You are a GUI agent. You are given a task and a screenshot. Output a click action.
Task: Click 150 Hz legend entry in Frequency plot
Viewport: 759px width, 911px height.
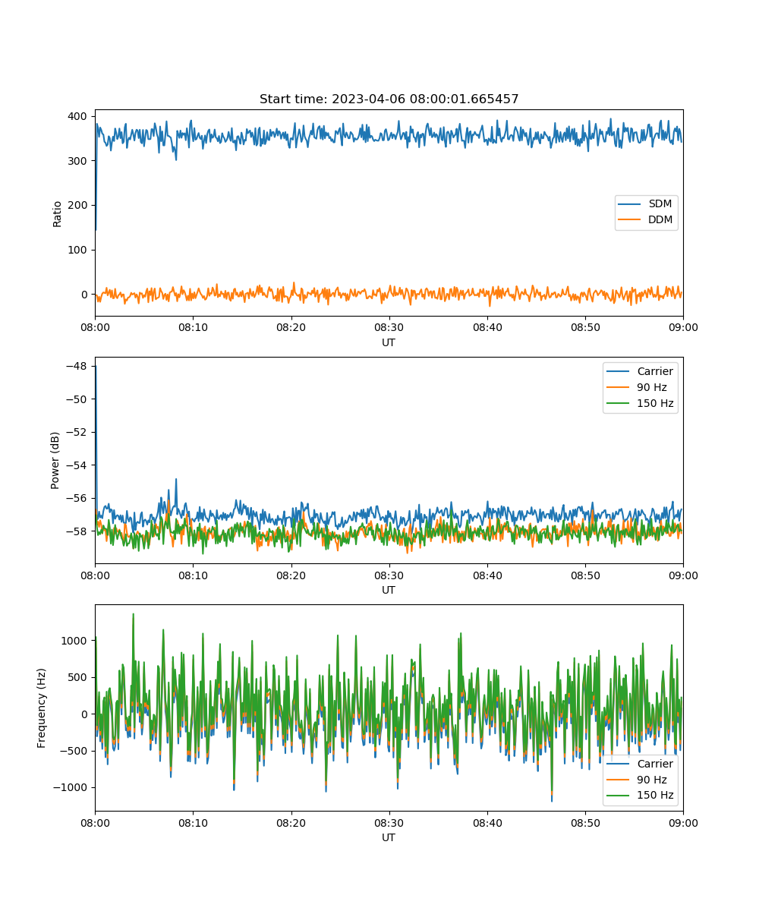(x=640, y=796)
